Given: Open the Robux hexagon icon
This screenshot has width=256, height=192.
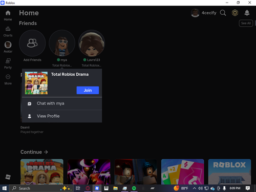Looking at the screenshot, I should [235, 13].
